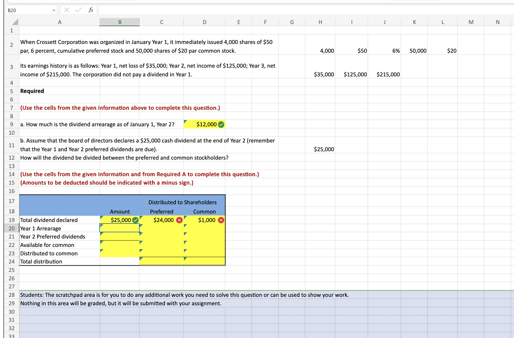The width and height of the screenshot is (514, 338).
Task: Select Total distribution Preferred cell
Action: coord(161,262)
